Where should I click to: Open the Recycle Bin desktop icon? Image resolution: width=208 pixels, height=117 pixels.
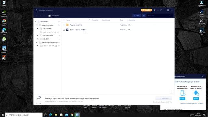coord(4,4)
